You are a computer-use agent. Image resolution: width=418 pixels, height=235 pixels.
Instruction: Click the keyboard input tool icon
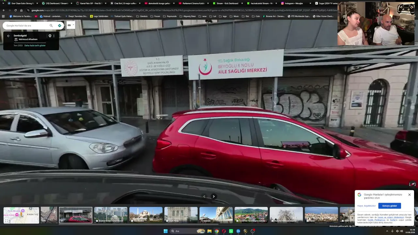69,25
